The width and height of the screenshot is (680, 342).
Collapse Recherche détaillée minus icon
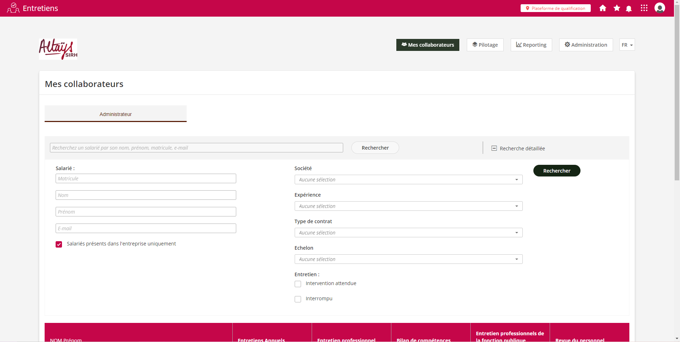494,148
